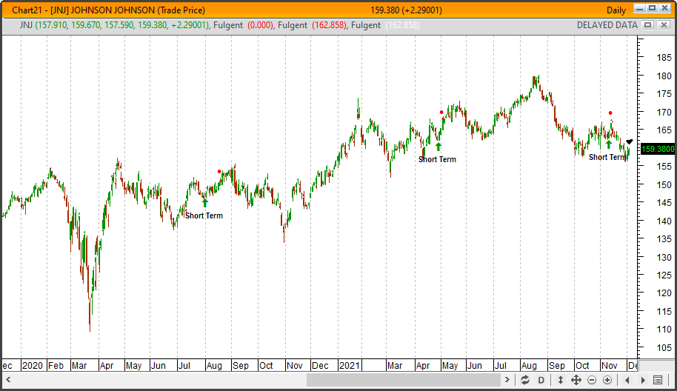Step chart back with left triangle
The width and height of the screenshot is (677, 391).
coord(627,380)
